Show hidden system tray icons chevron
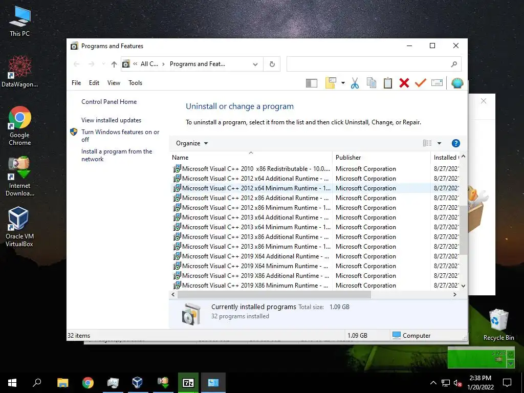This screenshot has height=393, width=524. tap(433, 383)
